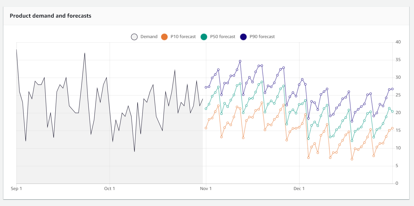Select the first P10 forecast point at Nov 1
This screenshot has width=414, height=206.
pyautogui.click(x=206, y=128)
